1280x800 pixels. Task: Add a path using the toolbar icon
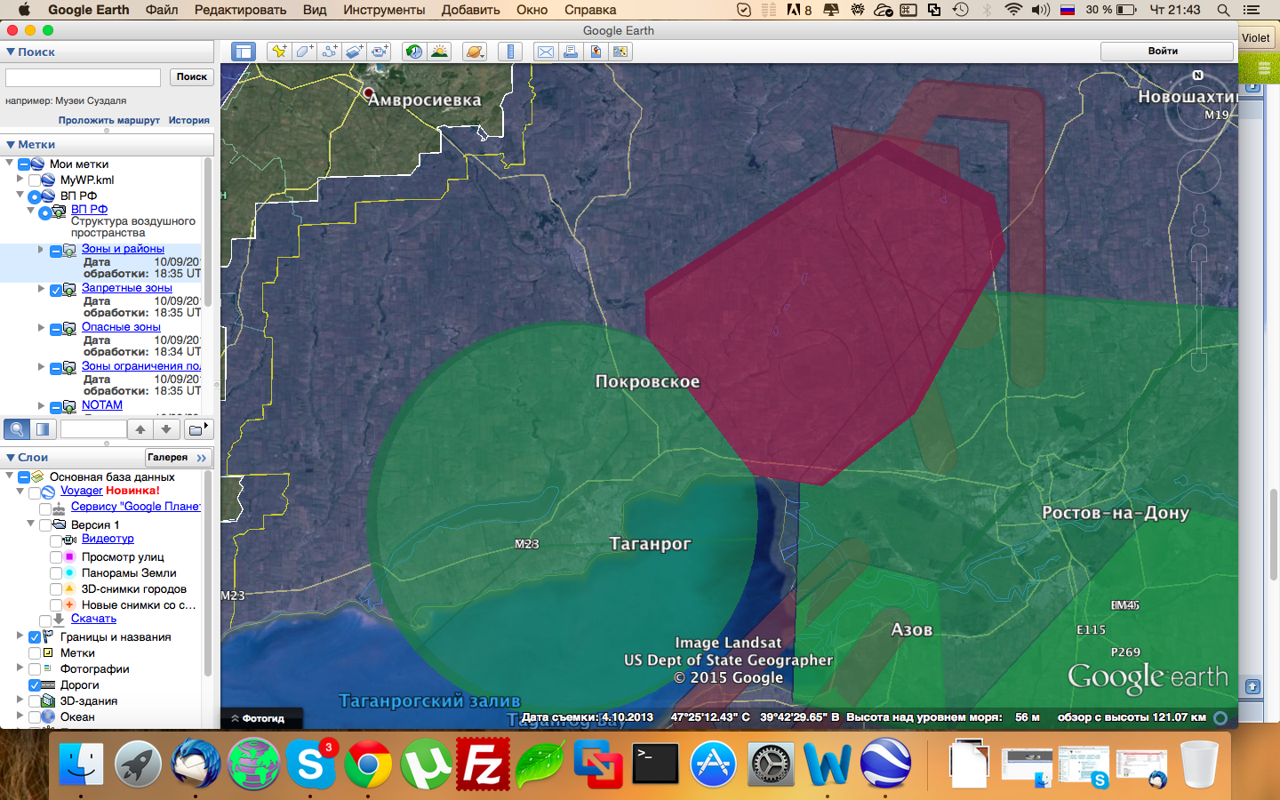[329, 52]
